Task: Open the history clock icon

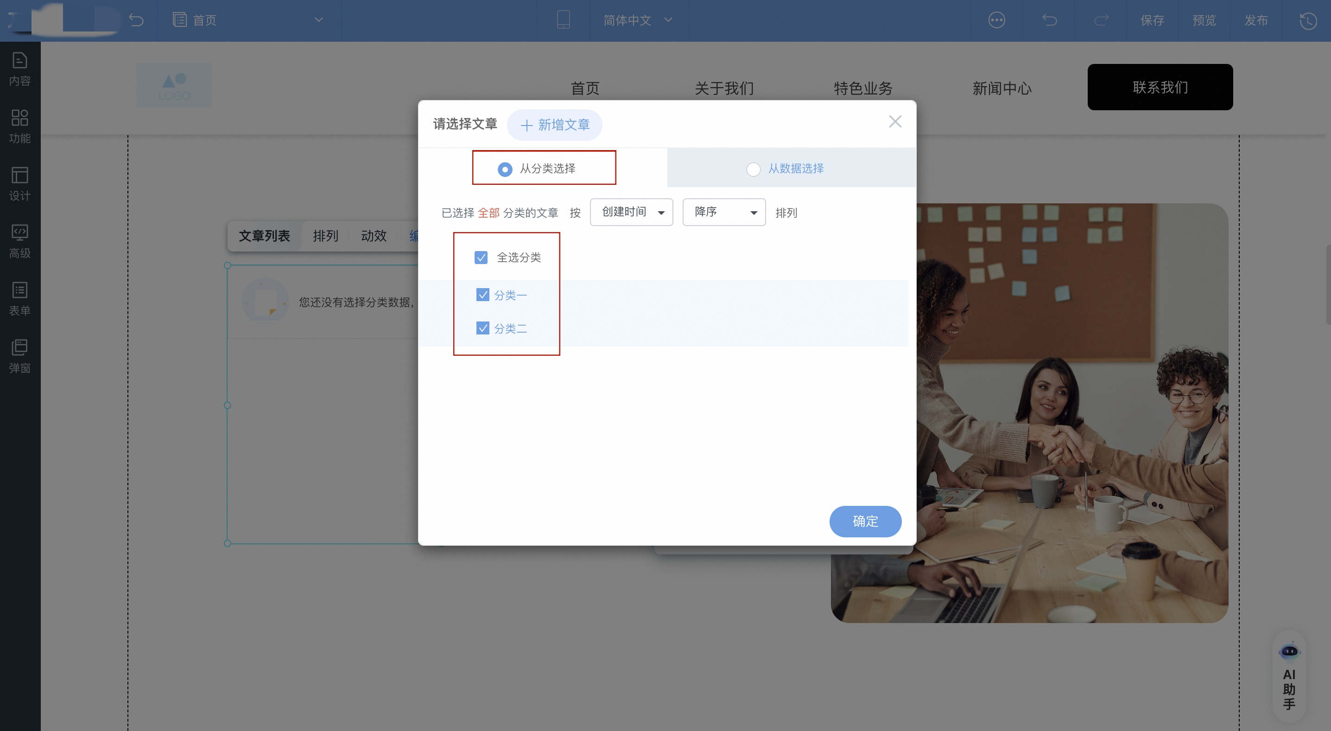Action: click(x=1308, y=21)
